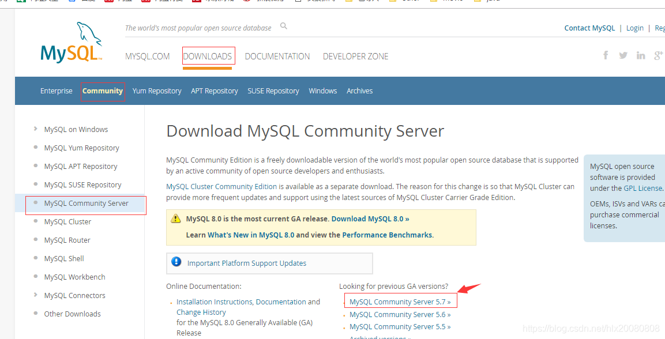Click the Login link
The width and height of the screenshot is (665, 339).
[x=635, y=28]
